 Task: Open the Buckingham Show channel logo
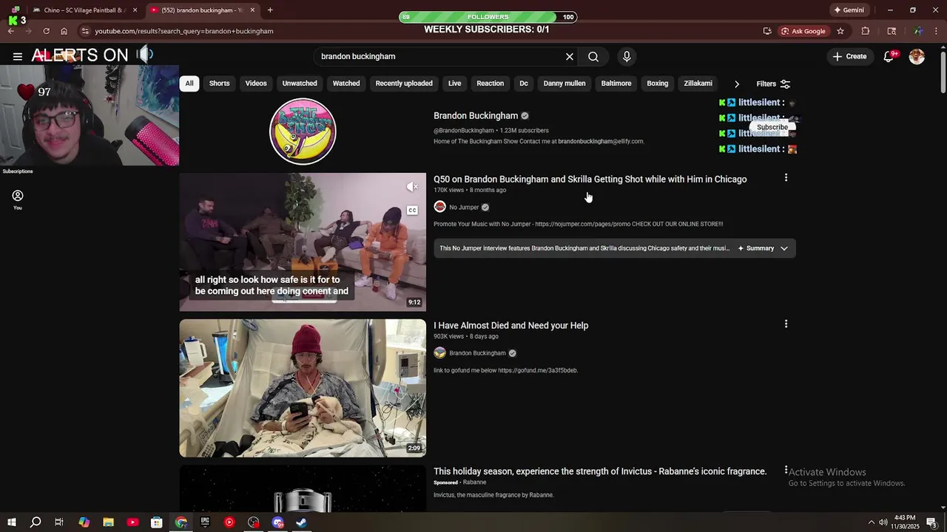coord(303,132)
